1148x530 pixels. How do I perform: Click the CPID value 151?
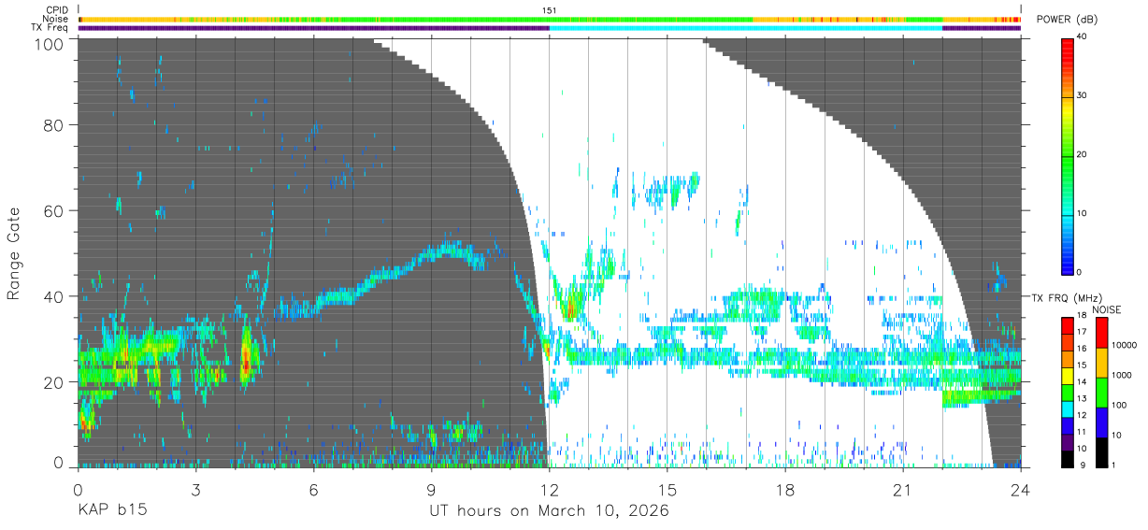point(549,11)
